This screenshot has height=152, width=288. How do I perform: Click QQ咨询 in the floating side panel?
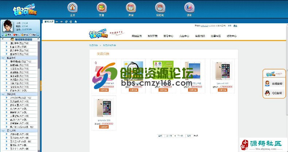coord(277,93)
